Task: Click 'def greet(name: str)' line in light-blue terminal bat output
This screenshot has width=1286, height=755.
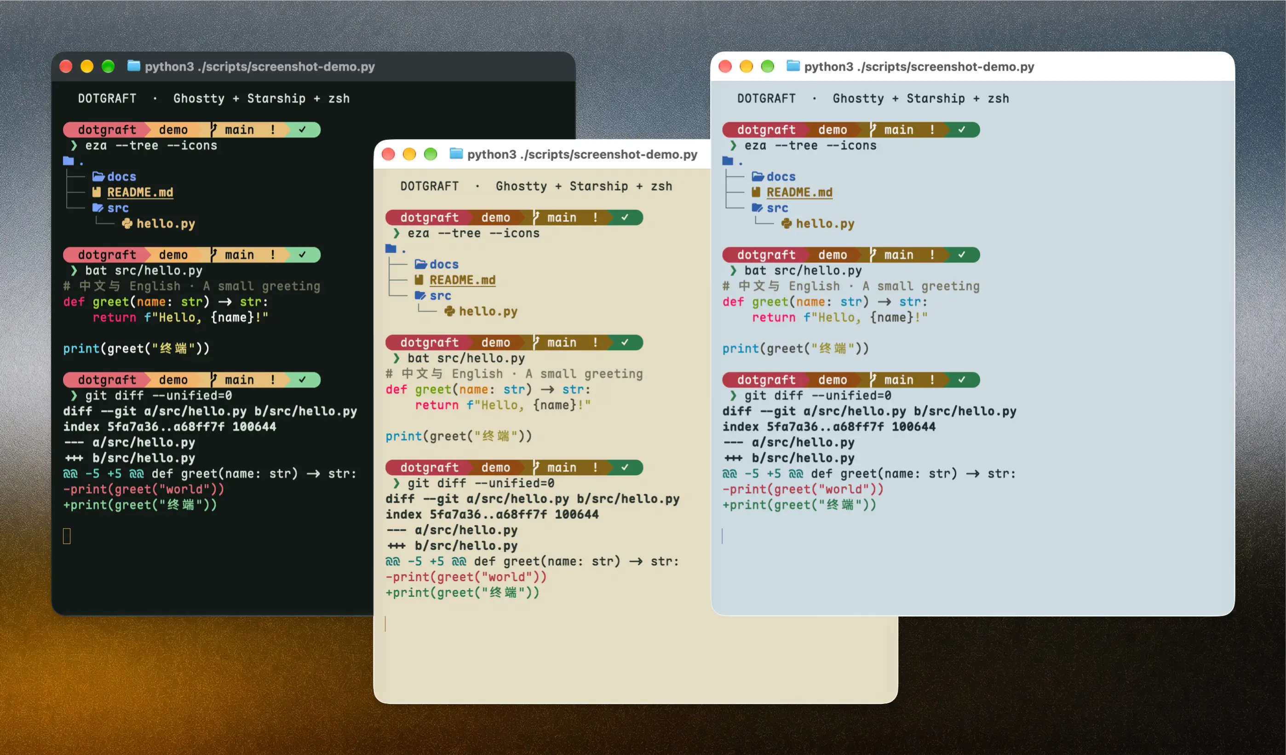Action: tap(825, 302)
